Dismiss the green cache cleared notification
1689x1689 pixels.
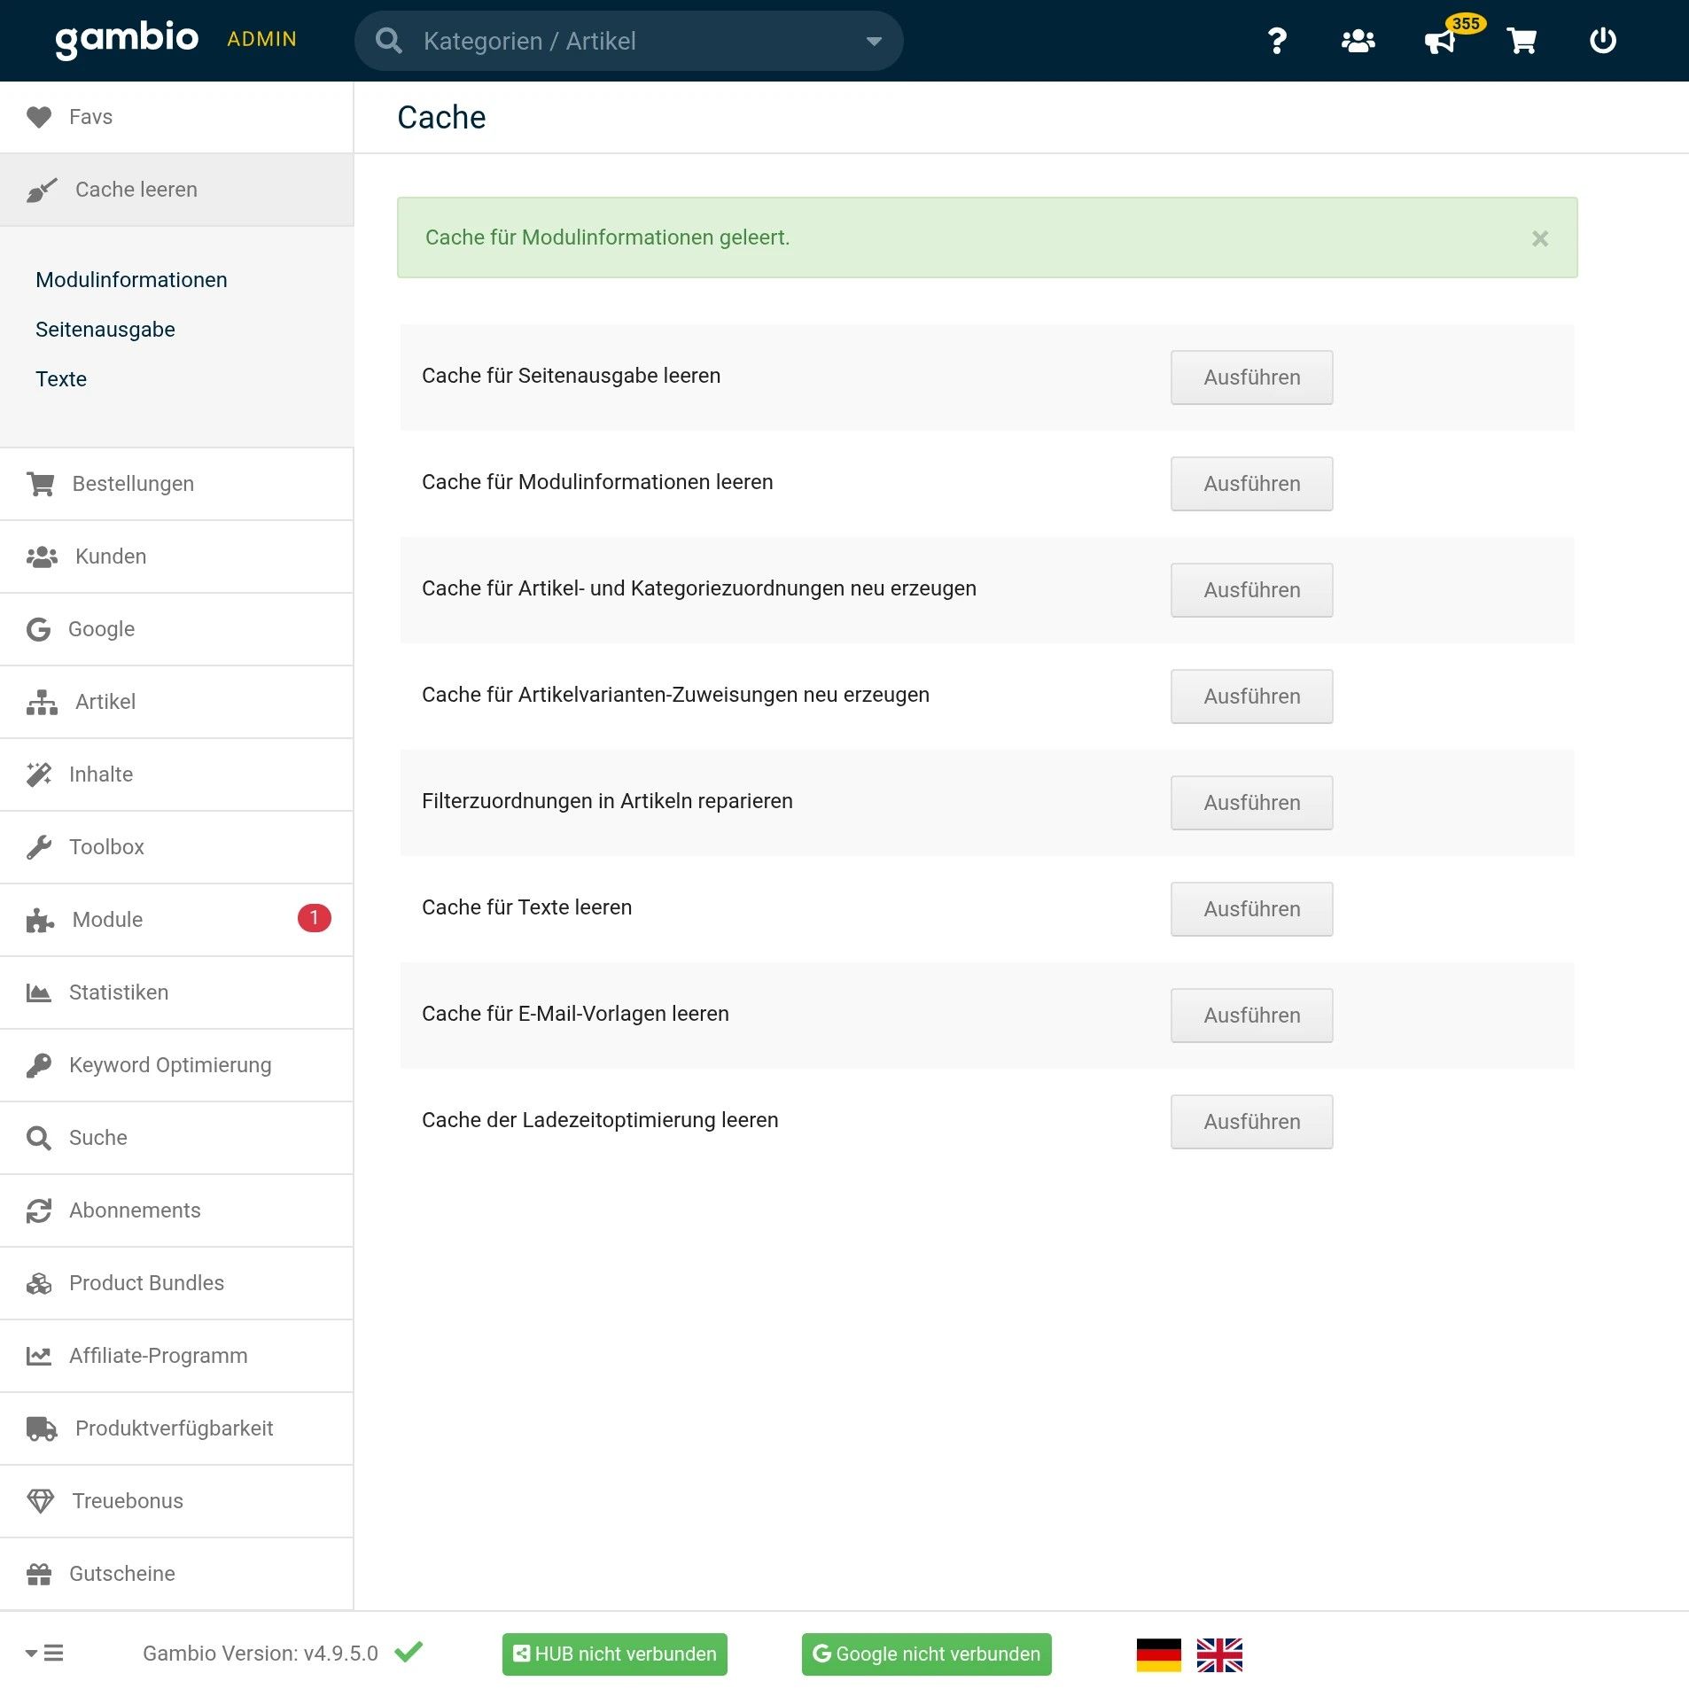(1540, 238)
